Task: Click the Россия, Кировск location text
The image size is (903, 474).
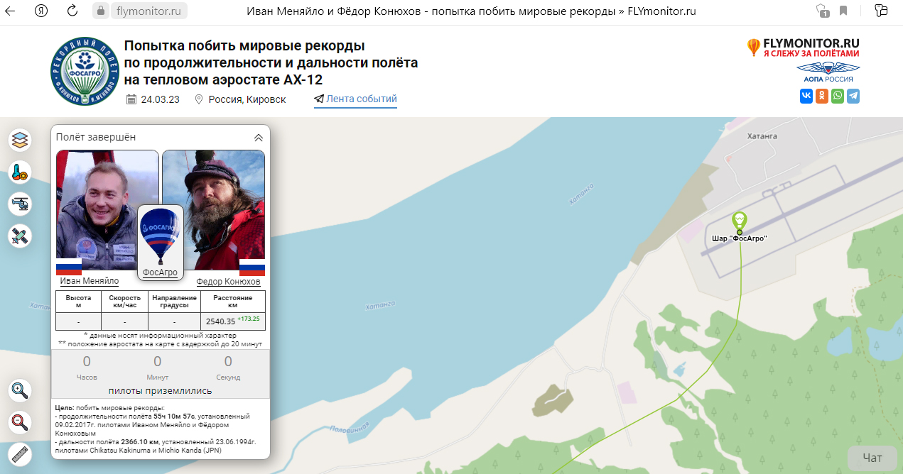Action: [x=247, y=99]
